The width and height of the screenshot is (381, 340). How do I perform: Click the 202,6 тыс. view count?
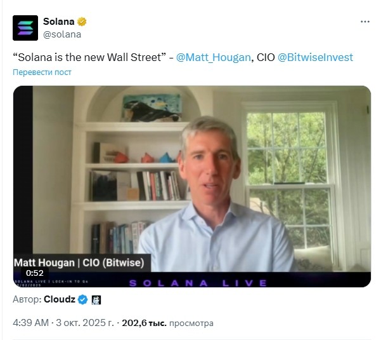[x=144, y=323]
